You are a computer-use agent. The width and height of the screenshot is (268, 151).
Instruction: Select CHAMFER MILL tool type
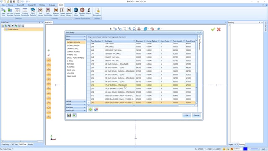point(73,49)
